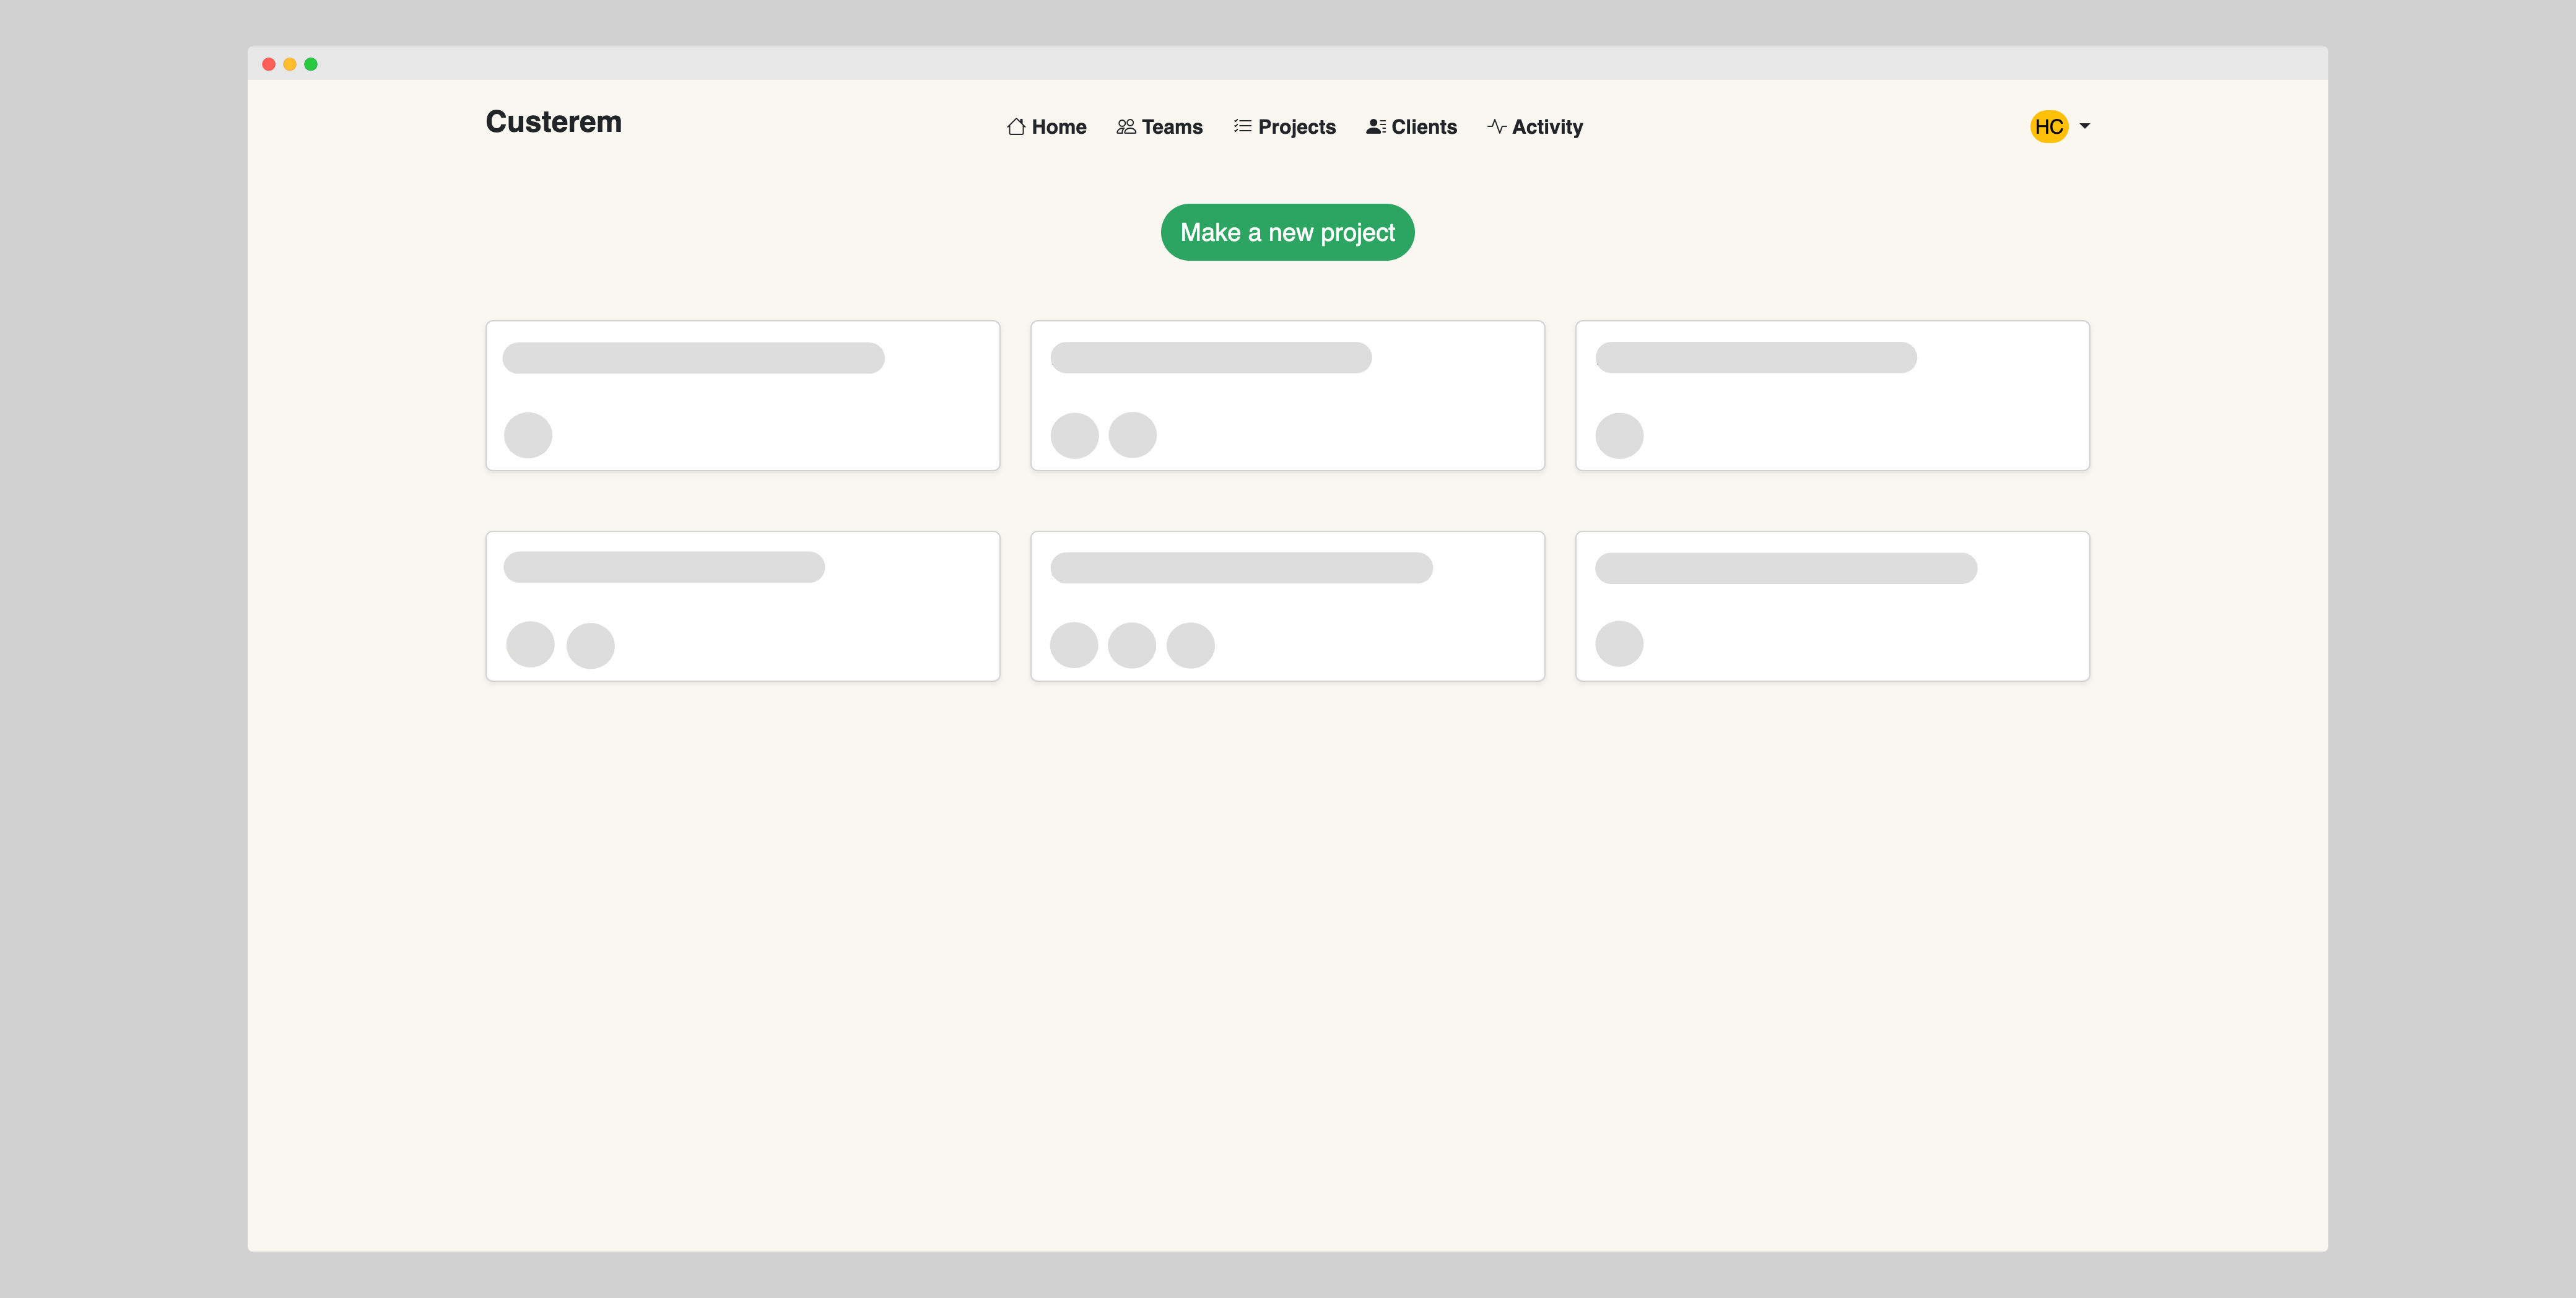
Task: Click the Clients person icon
Action: tap(1375, 127)
